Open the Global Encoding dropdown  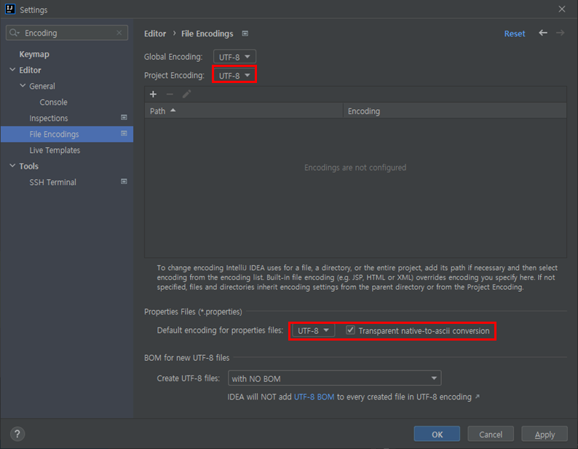pyautogui.click(x=234, y=57)
